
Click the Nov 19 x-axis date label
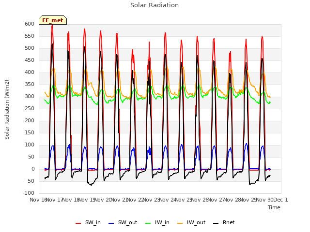(87, 200)
